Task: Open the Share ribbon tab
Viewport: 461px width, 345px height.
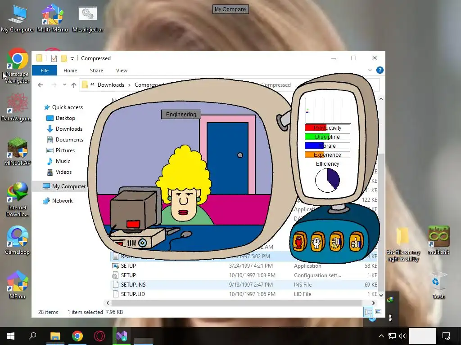Action: click(96, 71)
